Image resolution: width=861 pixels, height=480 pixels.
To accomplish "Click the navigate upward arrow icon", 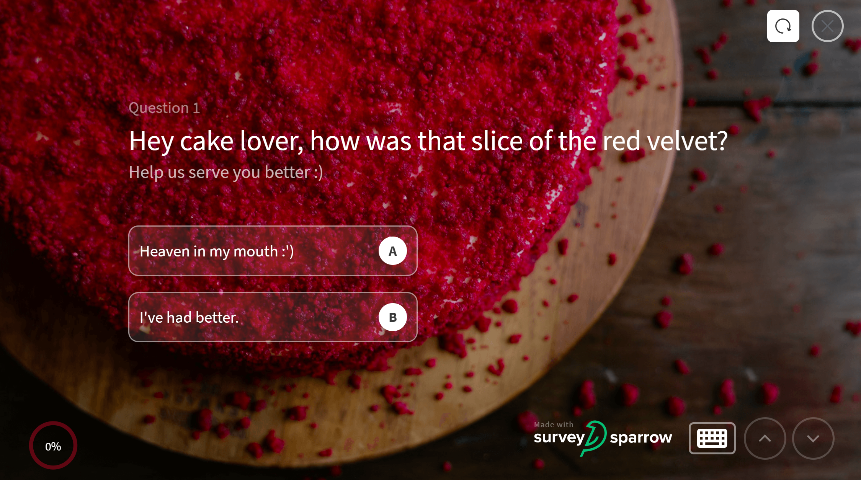I will pos(765,438).
